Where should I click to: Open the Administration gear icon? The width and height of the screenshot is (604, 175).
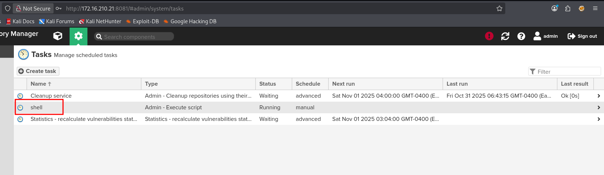coord(78,36)
